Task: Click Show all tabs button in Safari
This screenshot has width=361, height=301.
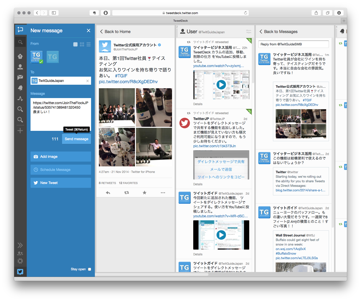Action: 328,13
